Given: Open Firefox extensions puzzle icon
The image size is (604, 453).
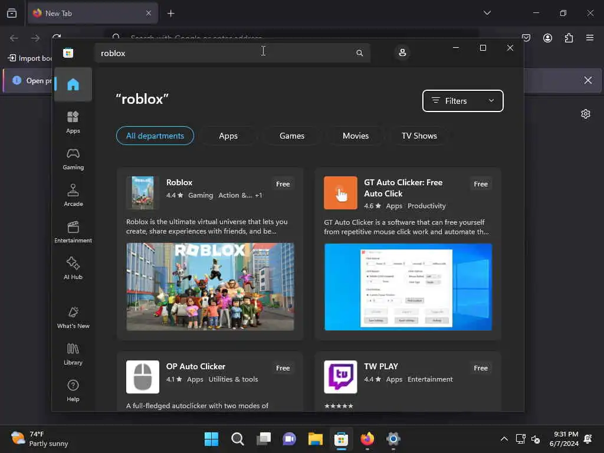Looking at the screenshot, I should point(569,38).
